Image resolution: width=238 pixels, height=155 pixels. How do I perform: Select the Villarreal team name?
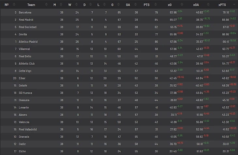[x=24, y=49]
